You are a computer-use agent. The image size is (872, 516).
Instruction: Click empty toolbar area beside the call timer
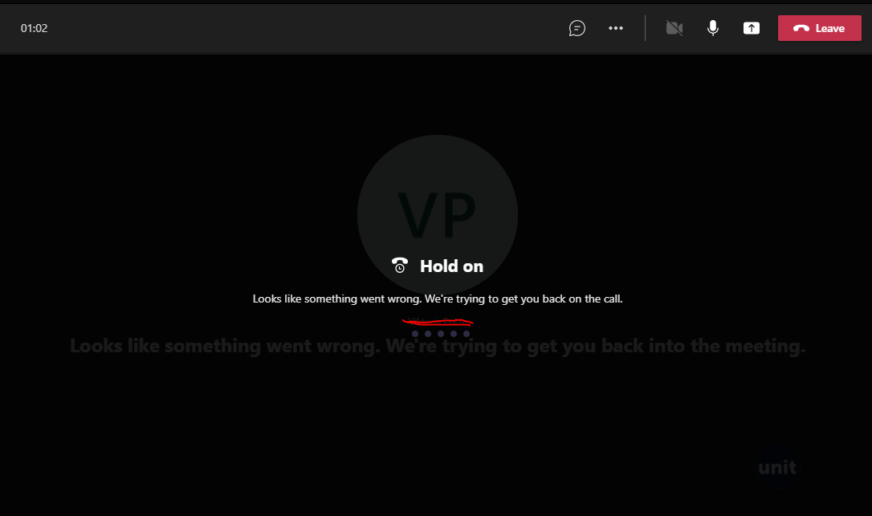(x=278, y=28)
